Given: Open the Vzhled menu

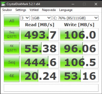Looking at the screenshot, I should point(34,10).
